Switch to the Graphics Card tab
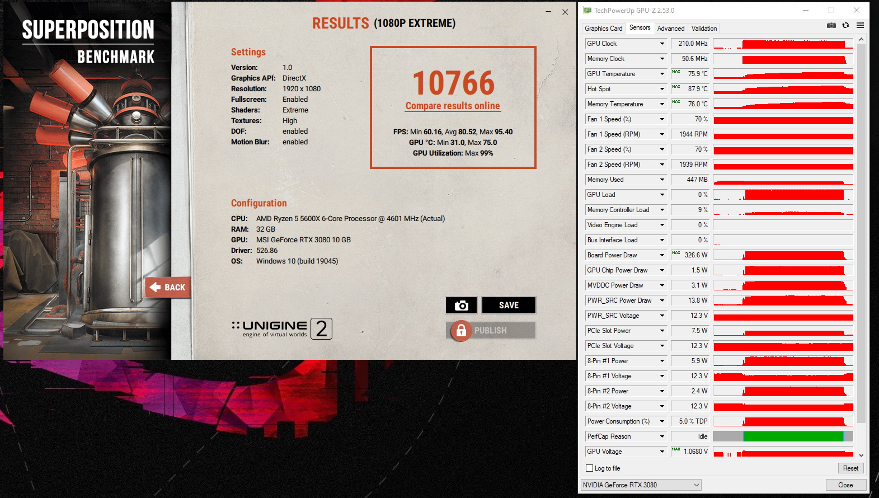 pos(603,29)
